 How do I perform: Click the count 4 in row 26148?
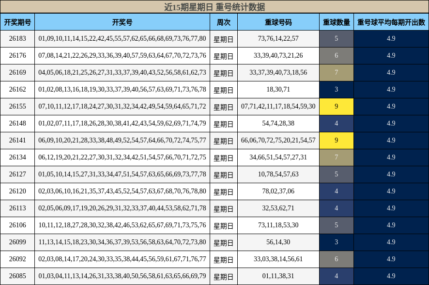click(336, 124)
